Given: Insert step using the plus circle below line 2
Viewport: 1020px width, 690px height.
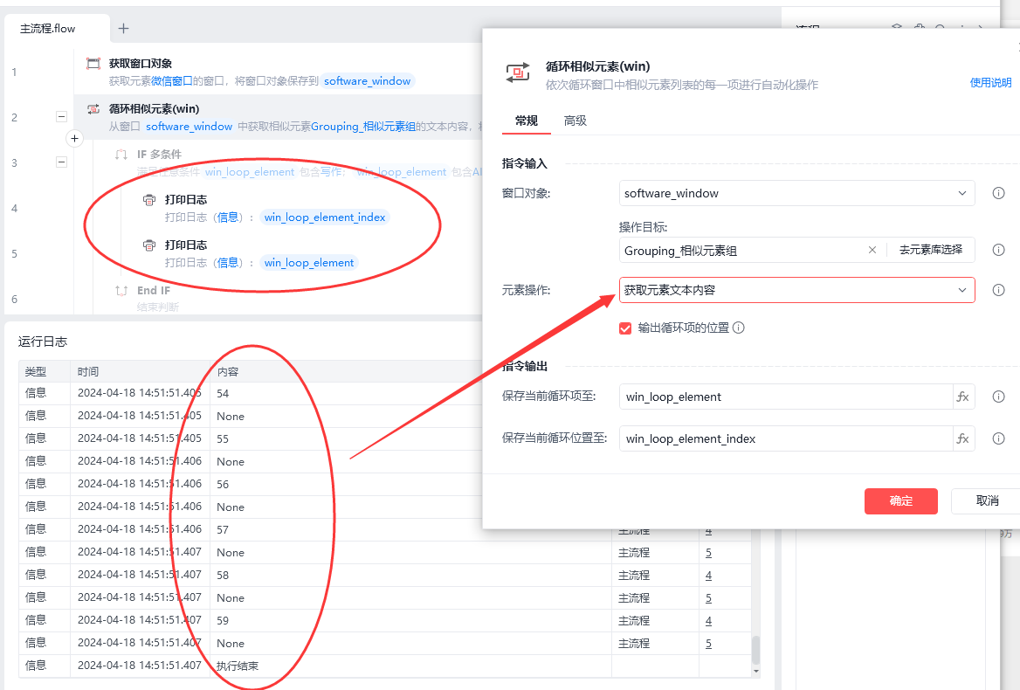Looking at the screenshot, I should coord(75,139).
